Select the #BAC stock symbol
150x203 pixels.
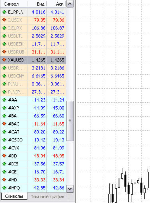coord(14,124)
